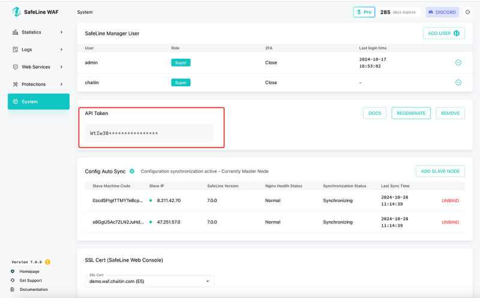Select the System sidebar item
This screenshot has width=480, height=298.
pyautogui.click(x=38, y=102)
